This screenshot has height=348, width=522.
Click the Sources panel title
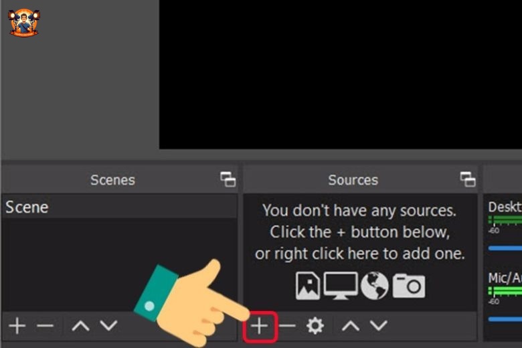[x=353, y=180]
